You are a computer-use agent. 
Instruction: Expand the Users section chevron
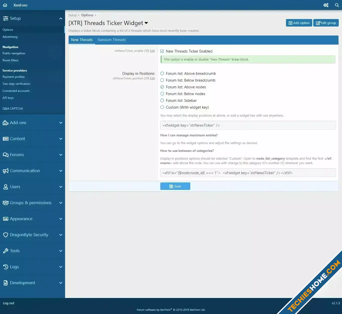click(61, 187)
